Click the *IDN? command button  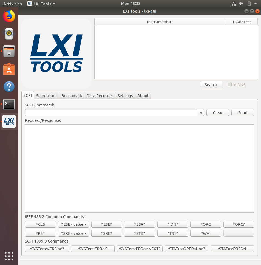tap(173, 224)
